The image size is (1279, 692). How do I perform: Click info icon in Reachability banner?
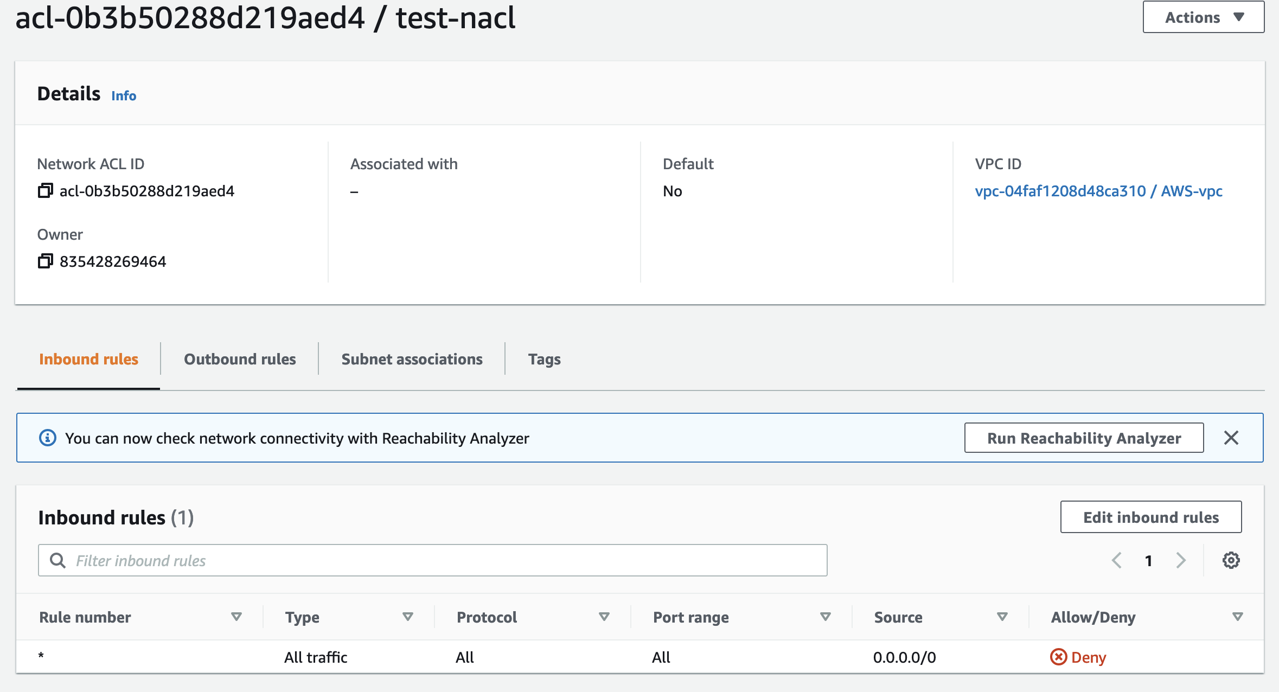(48, 438)
